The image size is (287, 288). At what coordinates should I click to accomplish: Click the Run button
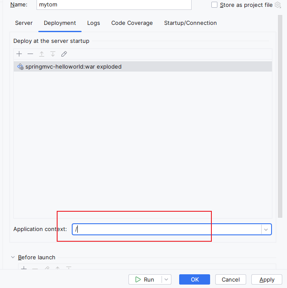145,279
